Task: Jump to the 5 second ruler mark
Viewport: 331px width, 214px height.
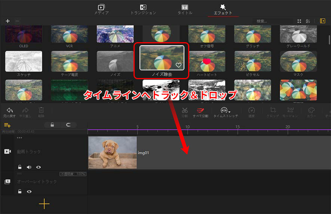Action: 137,127
